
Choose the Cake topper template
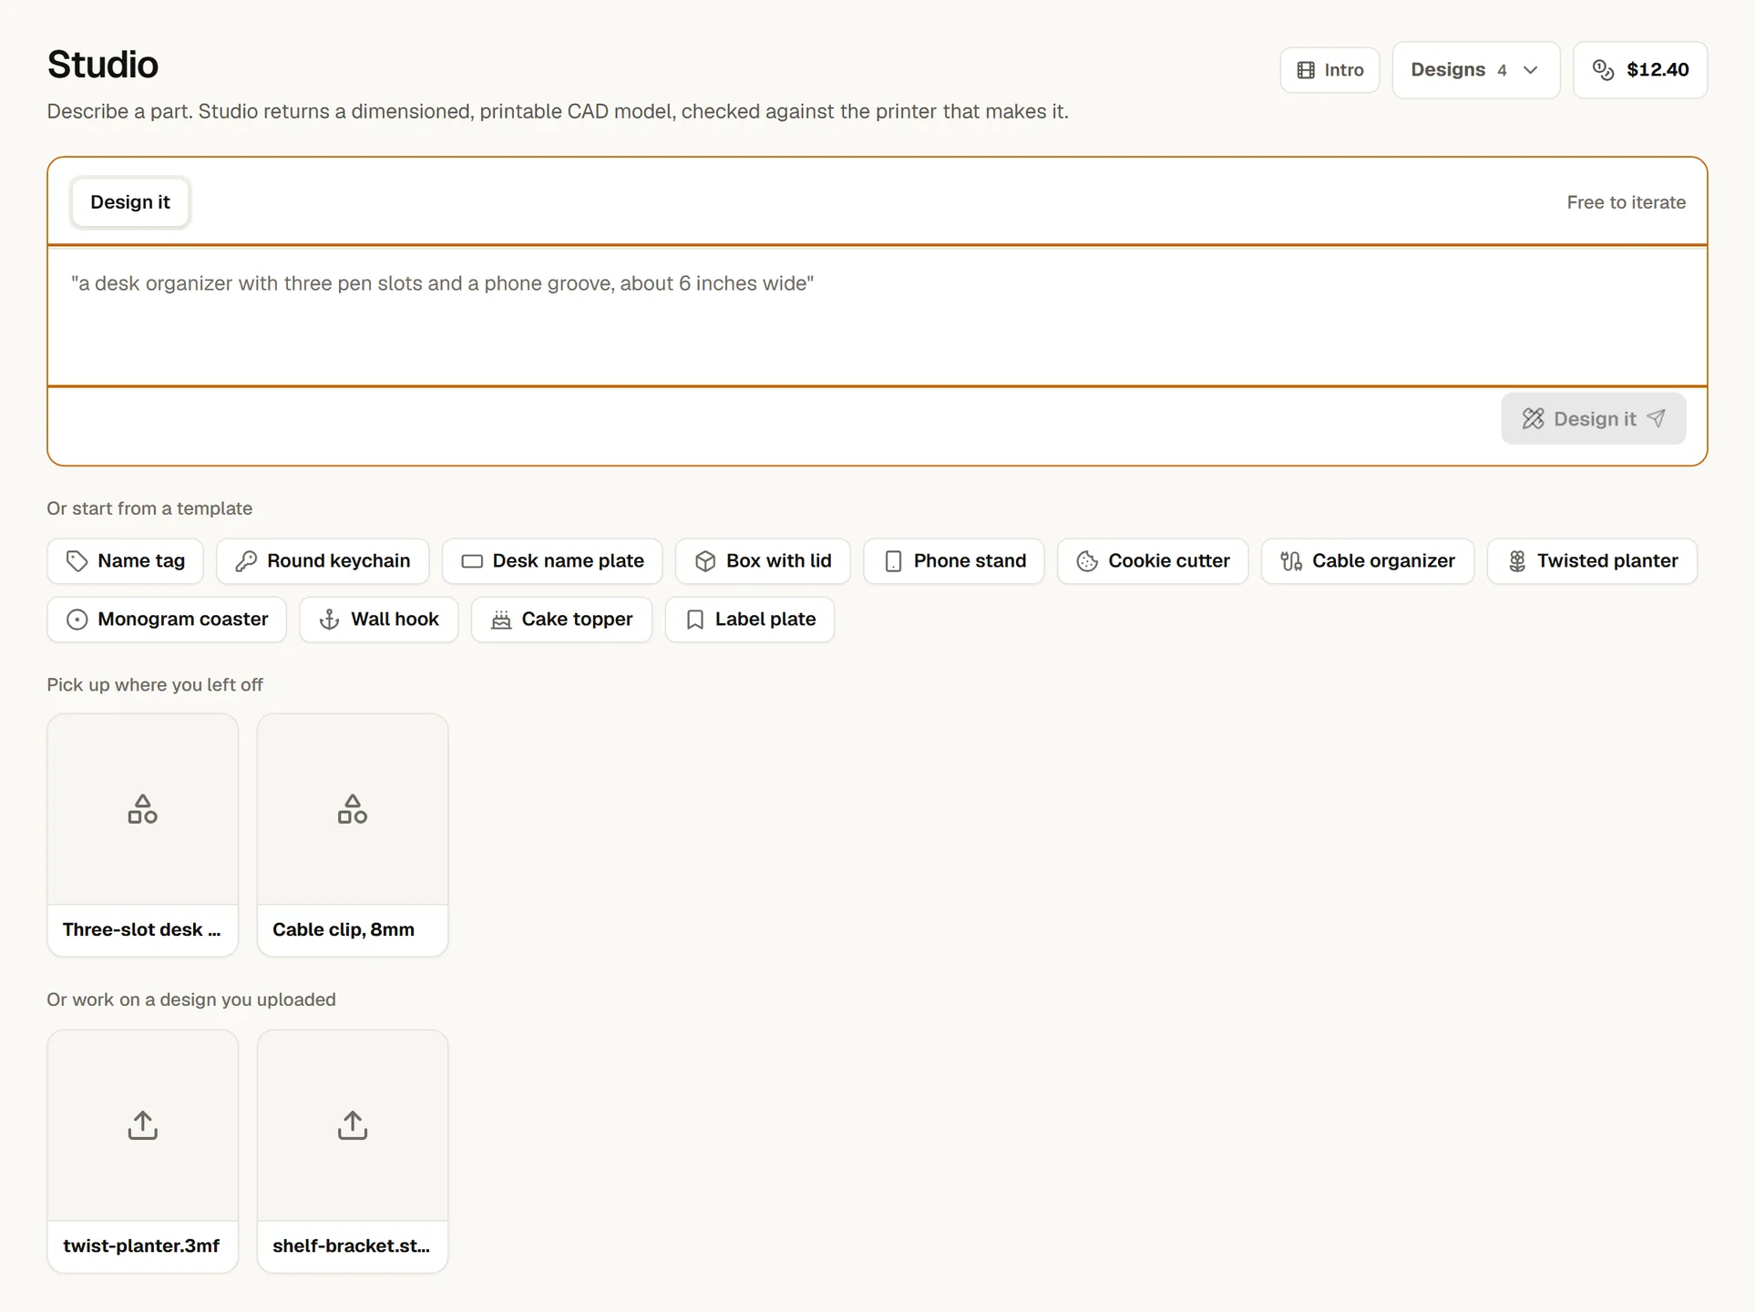point(561,620)
